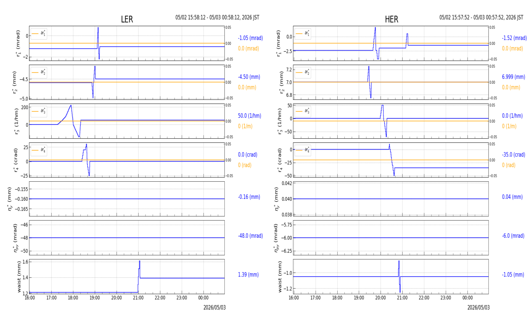Viewport: 528px width, 323px height.
Task: Click the HER r1 legend entry
Action: [x=303, y=34]
